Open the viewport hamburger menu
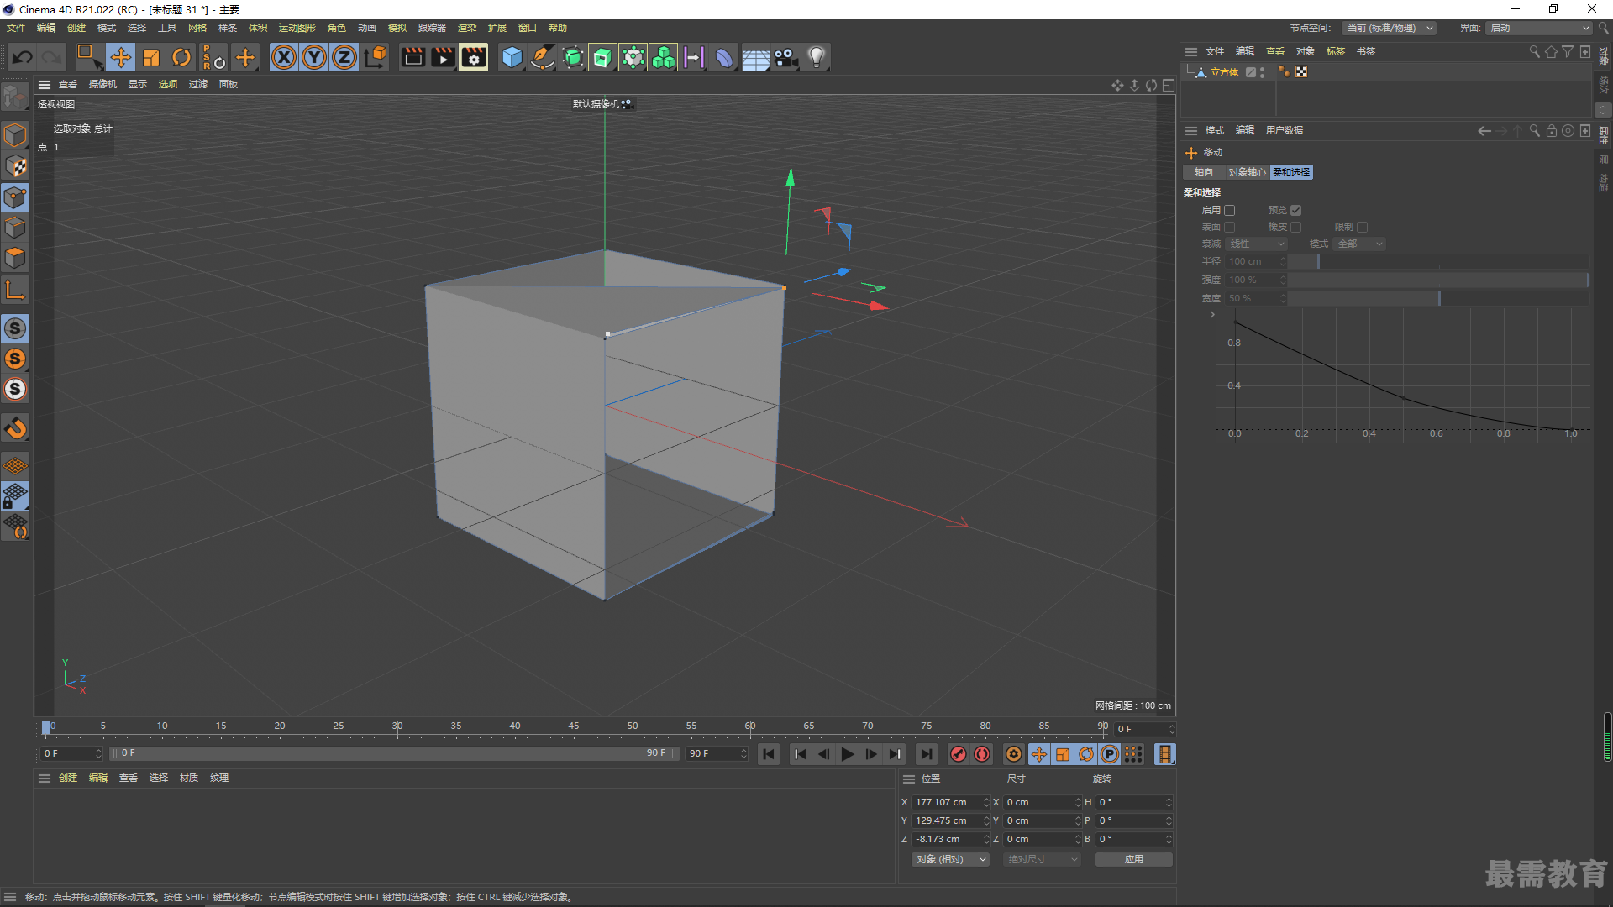The image size is (1613, 907). (45, 84)
